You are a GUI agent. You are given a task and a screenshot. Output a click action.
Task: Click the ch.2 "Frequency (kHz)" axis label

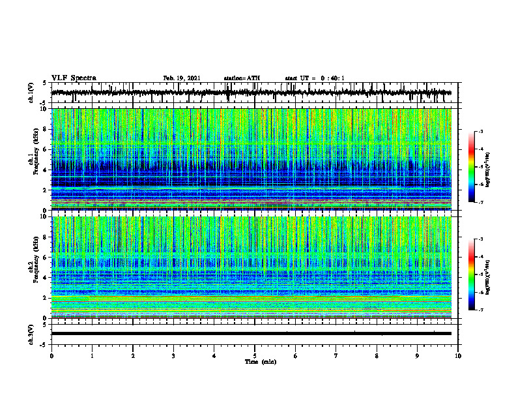[36, 259]
